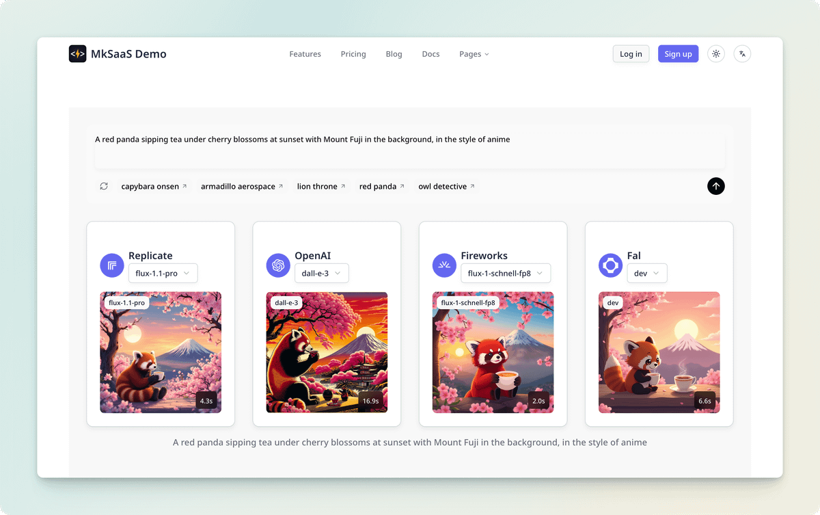Click the Fireworks provider name
The image size is (820, 515).
pos(484,256)
